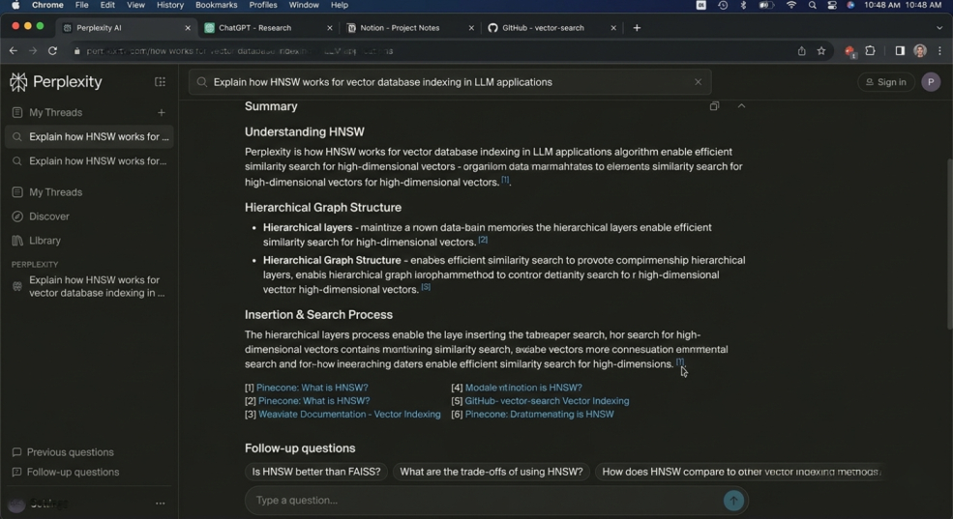
Task: Open the Wi-Fi status menu
Action: point(790,5)
